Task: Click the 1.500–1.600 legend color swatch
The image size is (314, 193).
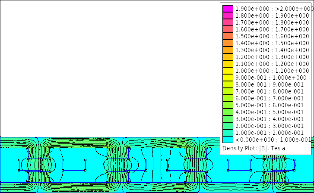Action: [228, 36]
